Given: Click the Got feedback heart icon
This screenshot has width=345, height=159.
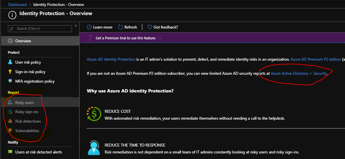Looking at the screenshot, I should point(149,27).
